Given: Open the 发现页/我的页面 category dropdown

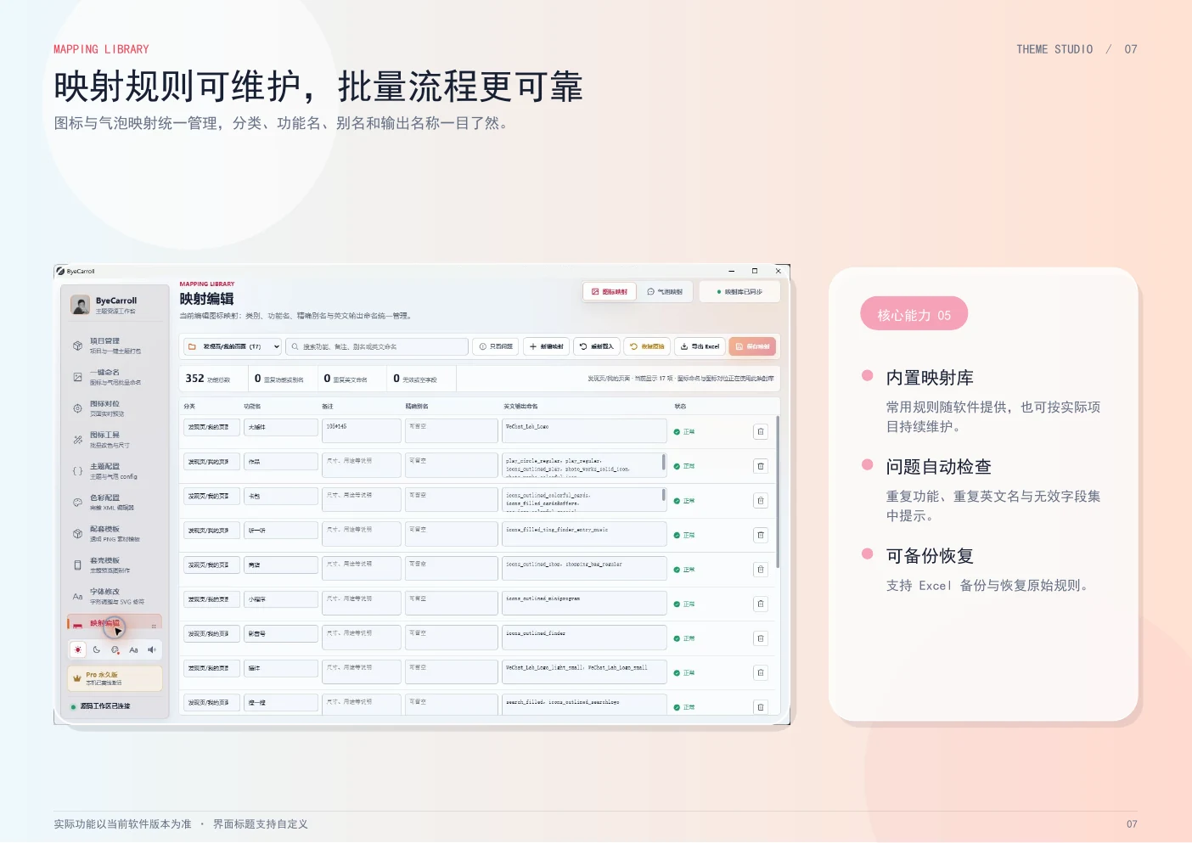Looking at the screenshot, I should 233,346.
